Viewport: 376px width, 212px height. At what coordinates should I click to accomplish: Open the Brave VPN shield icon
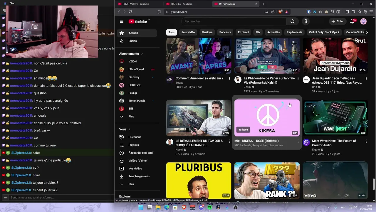tap(365, 12)
